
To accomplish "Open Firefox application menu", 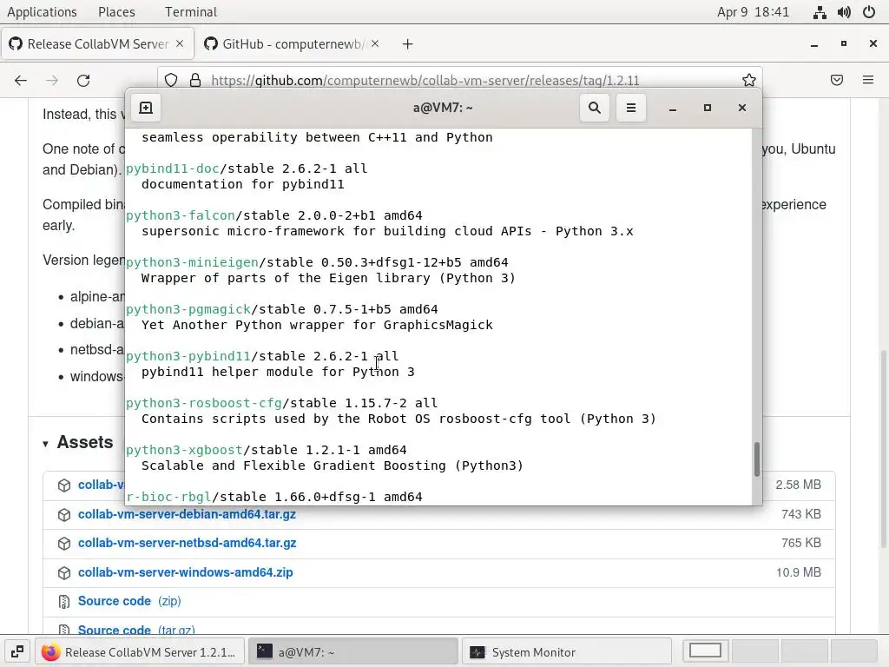I will tap(868, 80).
